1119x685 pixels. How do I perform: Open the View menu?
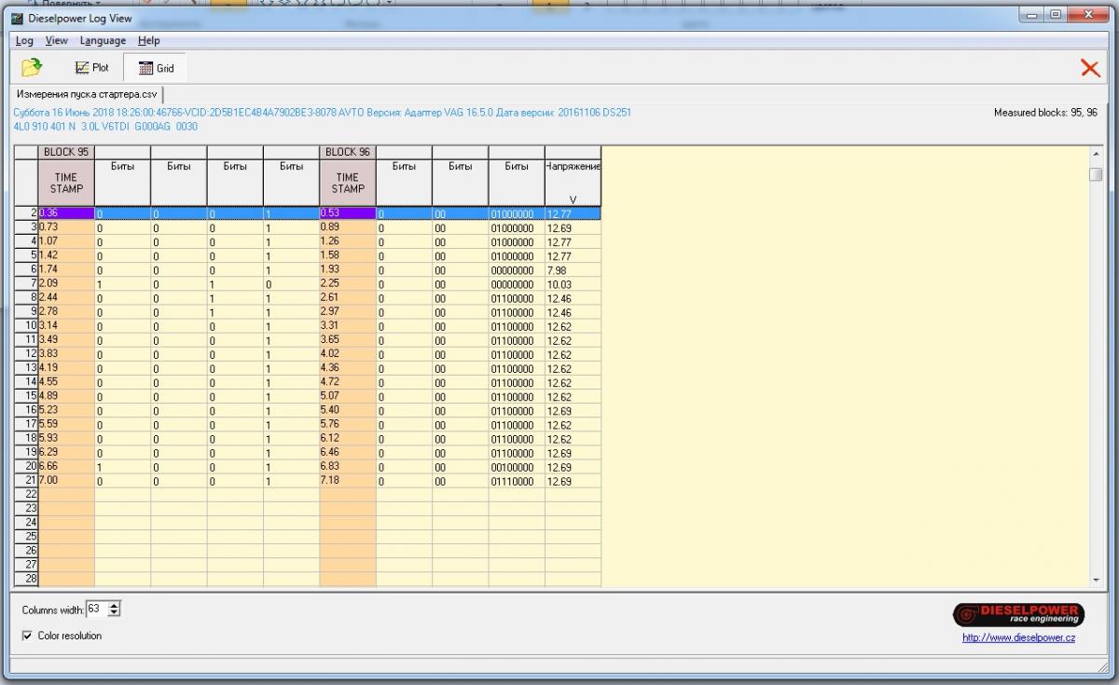pos(57,41)
